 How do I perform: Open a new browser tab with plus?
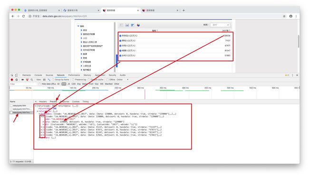click(183, 10)
